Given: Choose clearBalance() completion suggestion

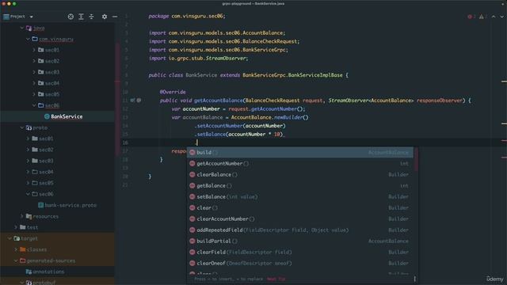Looking at the screenshot, I should tap(299, 174).
